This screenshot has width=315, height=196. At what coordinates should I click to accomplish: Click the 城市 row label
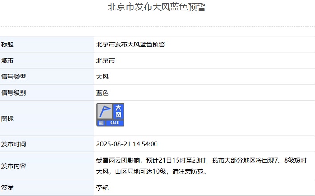8,60
